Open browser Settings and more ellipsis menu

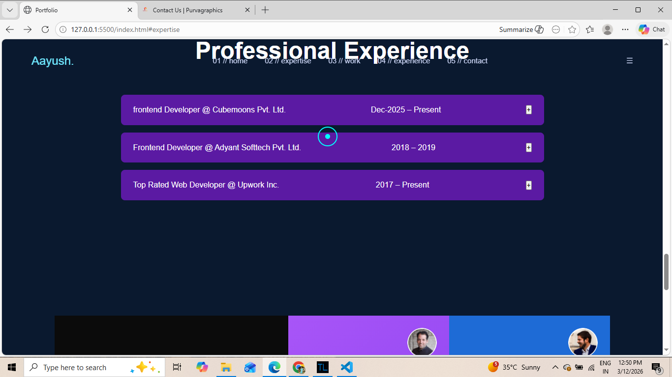(x=625, y=29)
